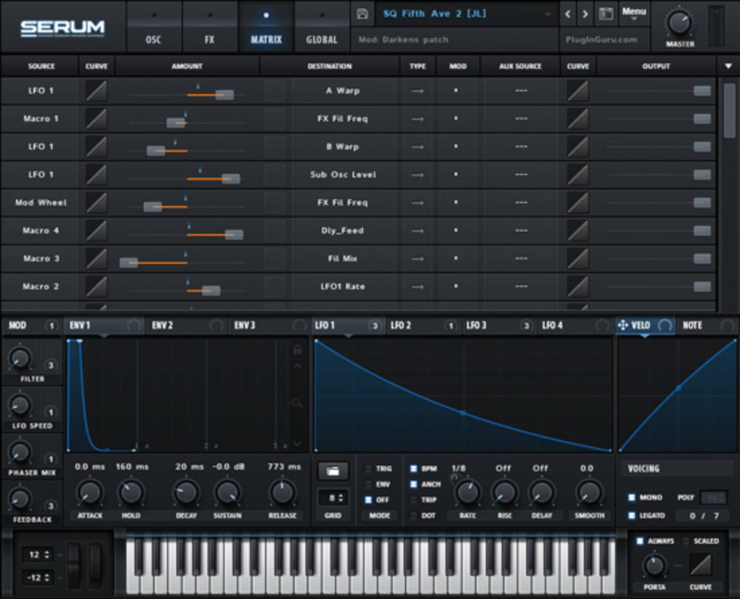The width and height of the screenshot is (740, 599).
Task: Click the matrix vertical scrollbar
Action: [729, 110]
